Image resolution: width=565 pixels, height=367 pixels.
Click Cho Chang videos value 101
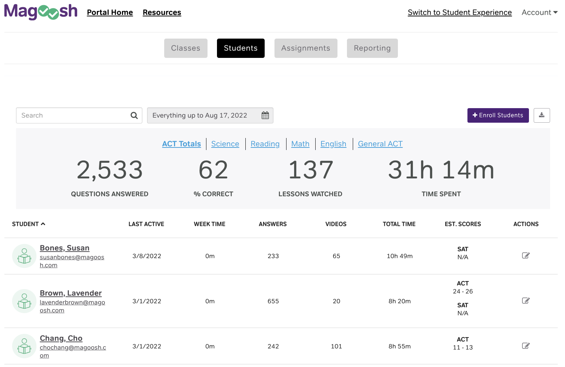336,346
